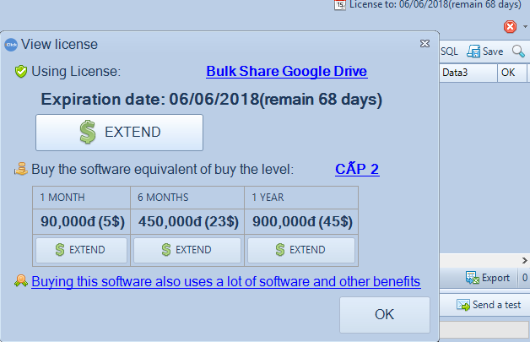Select the OK column header
This screenshot has width=530, height=342.
click(x=511, y=73)
